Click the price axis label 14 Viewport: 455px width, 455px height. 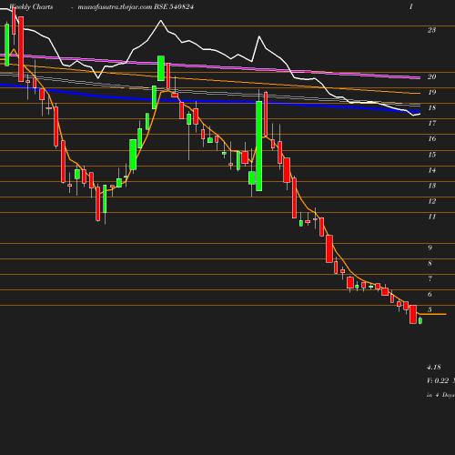click(x=431, y=170)
